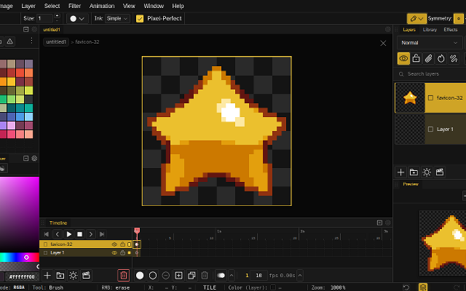466x291 pixels.
Task: Click the flame icon in Layers panel toolbar
Action: (x=441, y=58)
